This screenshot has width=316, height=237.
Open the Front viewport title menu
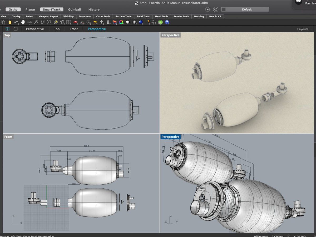click(8, 137)
